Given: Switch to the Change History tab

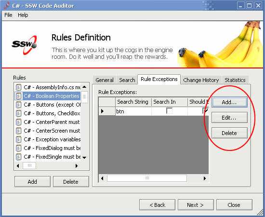Looking at the screenshot, I should [x=201, y=80].
